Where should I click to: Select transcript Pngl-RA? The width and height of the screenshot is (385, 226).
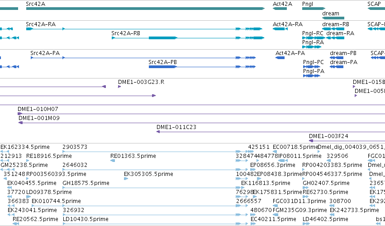(312, 47)
